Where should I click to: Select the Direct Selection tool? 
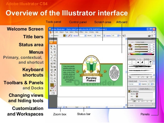54,46
